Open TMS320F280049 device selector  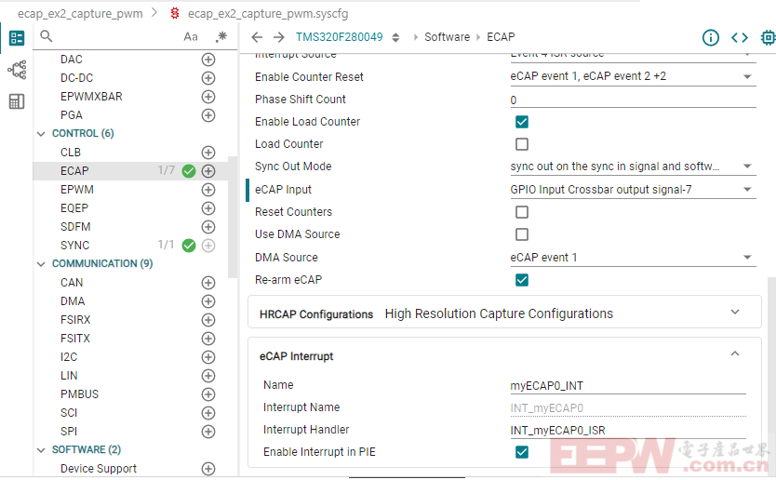pos(347,37)
